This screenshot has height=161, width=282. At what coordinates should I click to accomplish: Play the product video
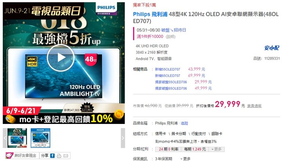click(x=61, y=58)
